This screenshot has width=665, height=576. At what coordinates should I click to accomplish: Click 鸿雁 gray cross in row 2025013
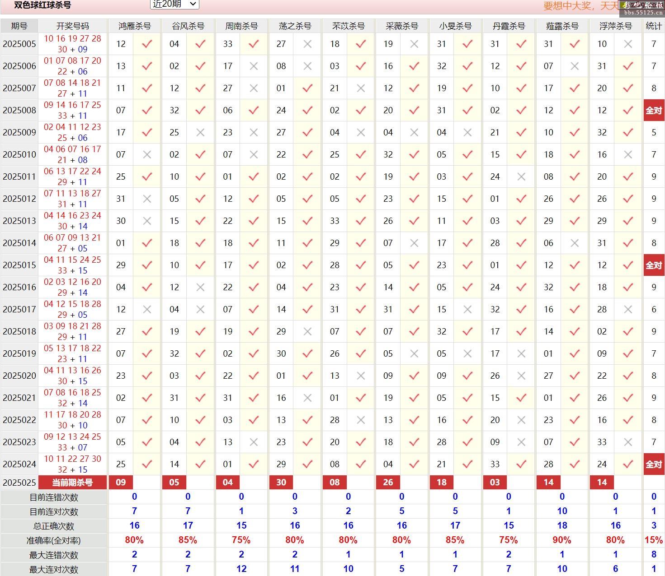147,221
